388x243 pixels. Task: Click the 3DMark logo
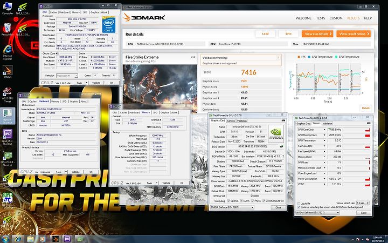144,18
